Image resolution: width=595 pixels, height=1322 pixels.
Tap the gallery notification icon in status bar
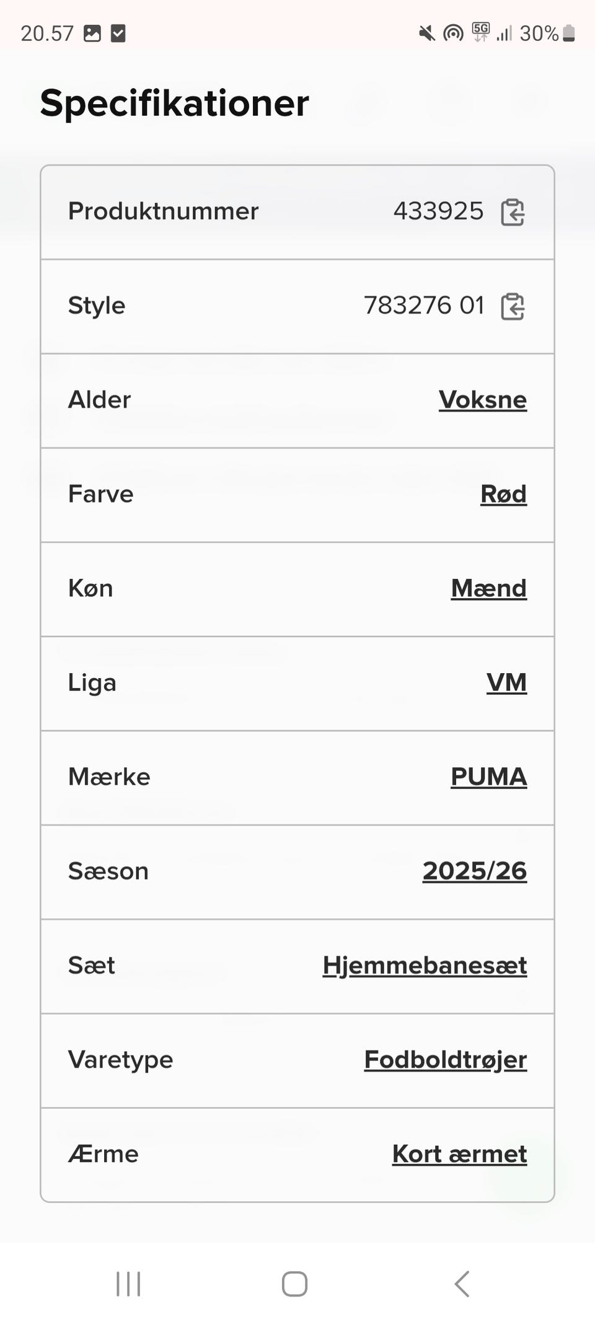tap(92, 33)
